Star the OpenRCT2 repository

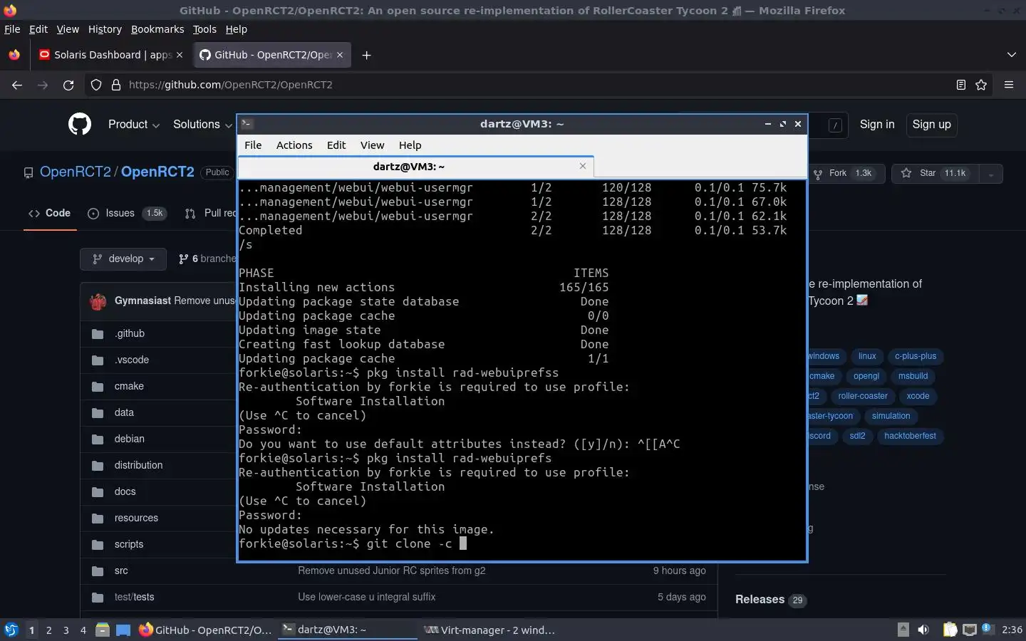tap(936, 174)
